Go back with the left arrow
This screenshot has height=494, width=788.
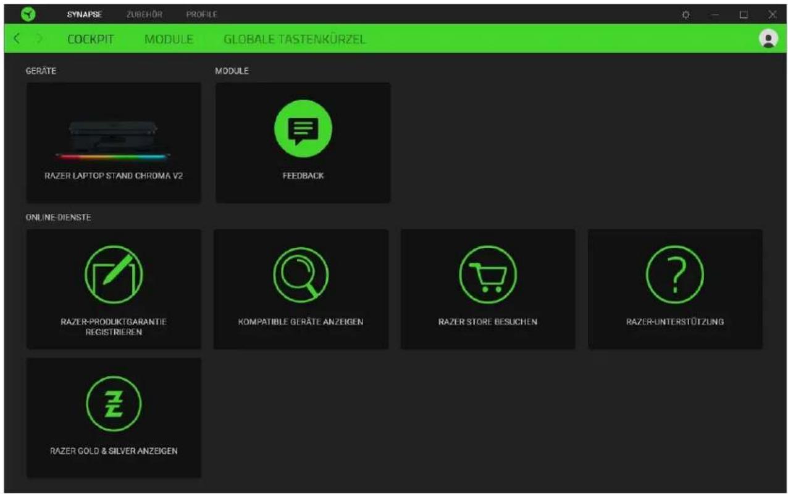point(17,39)
